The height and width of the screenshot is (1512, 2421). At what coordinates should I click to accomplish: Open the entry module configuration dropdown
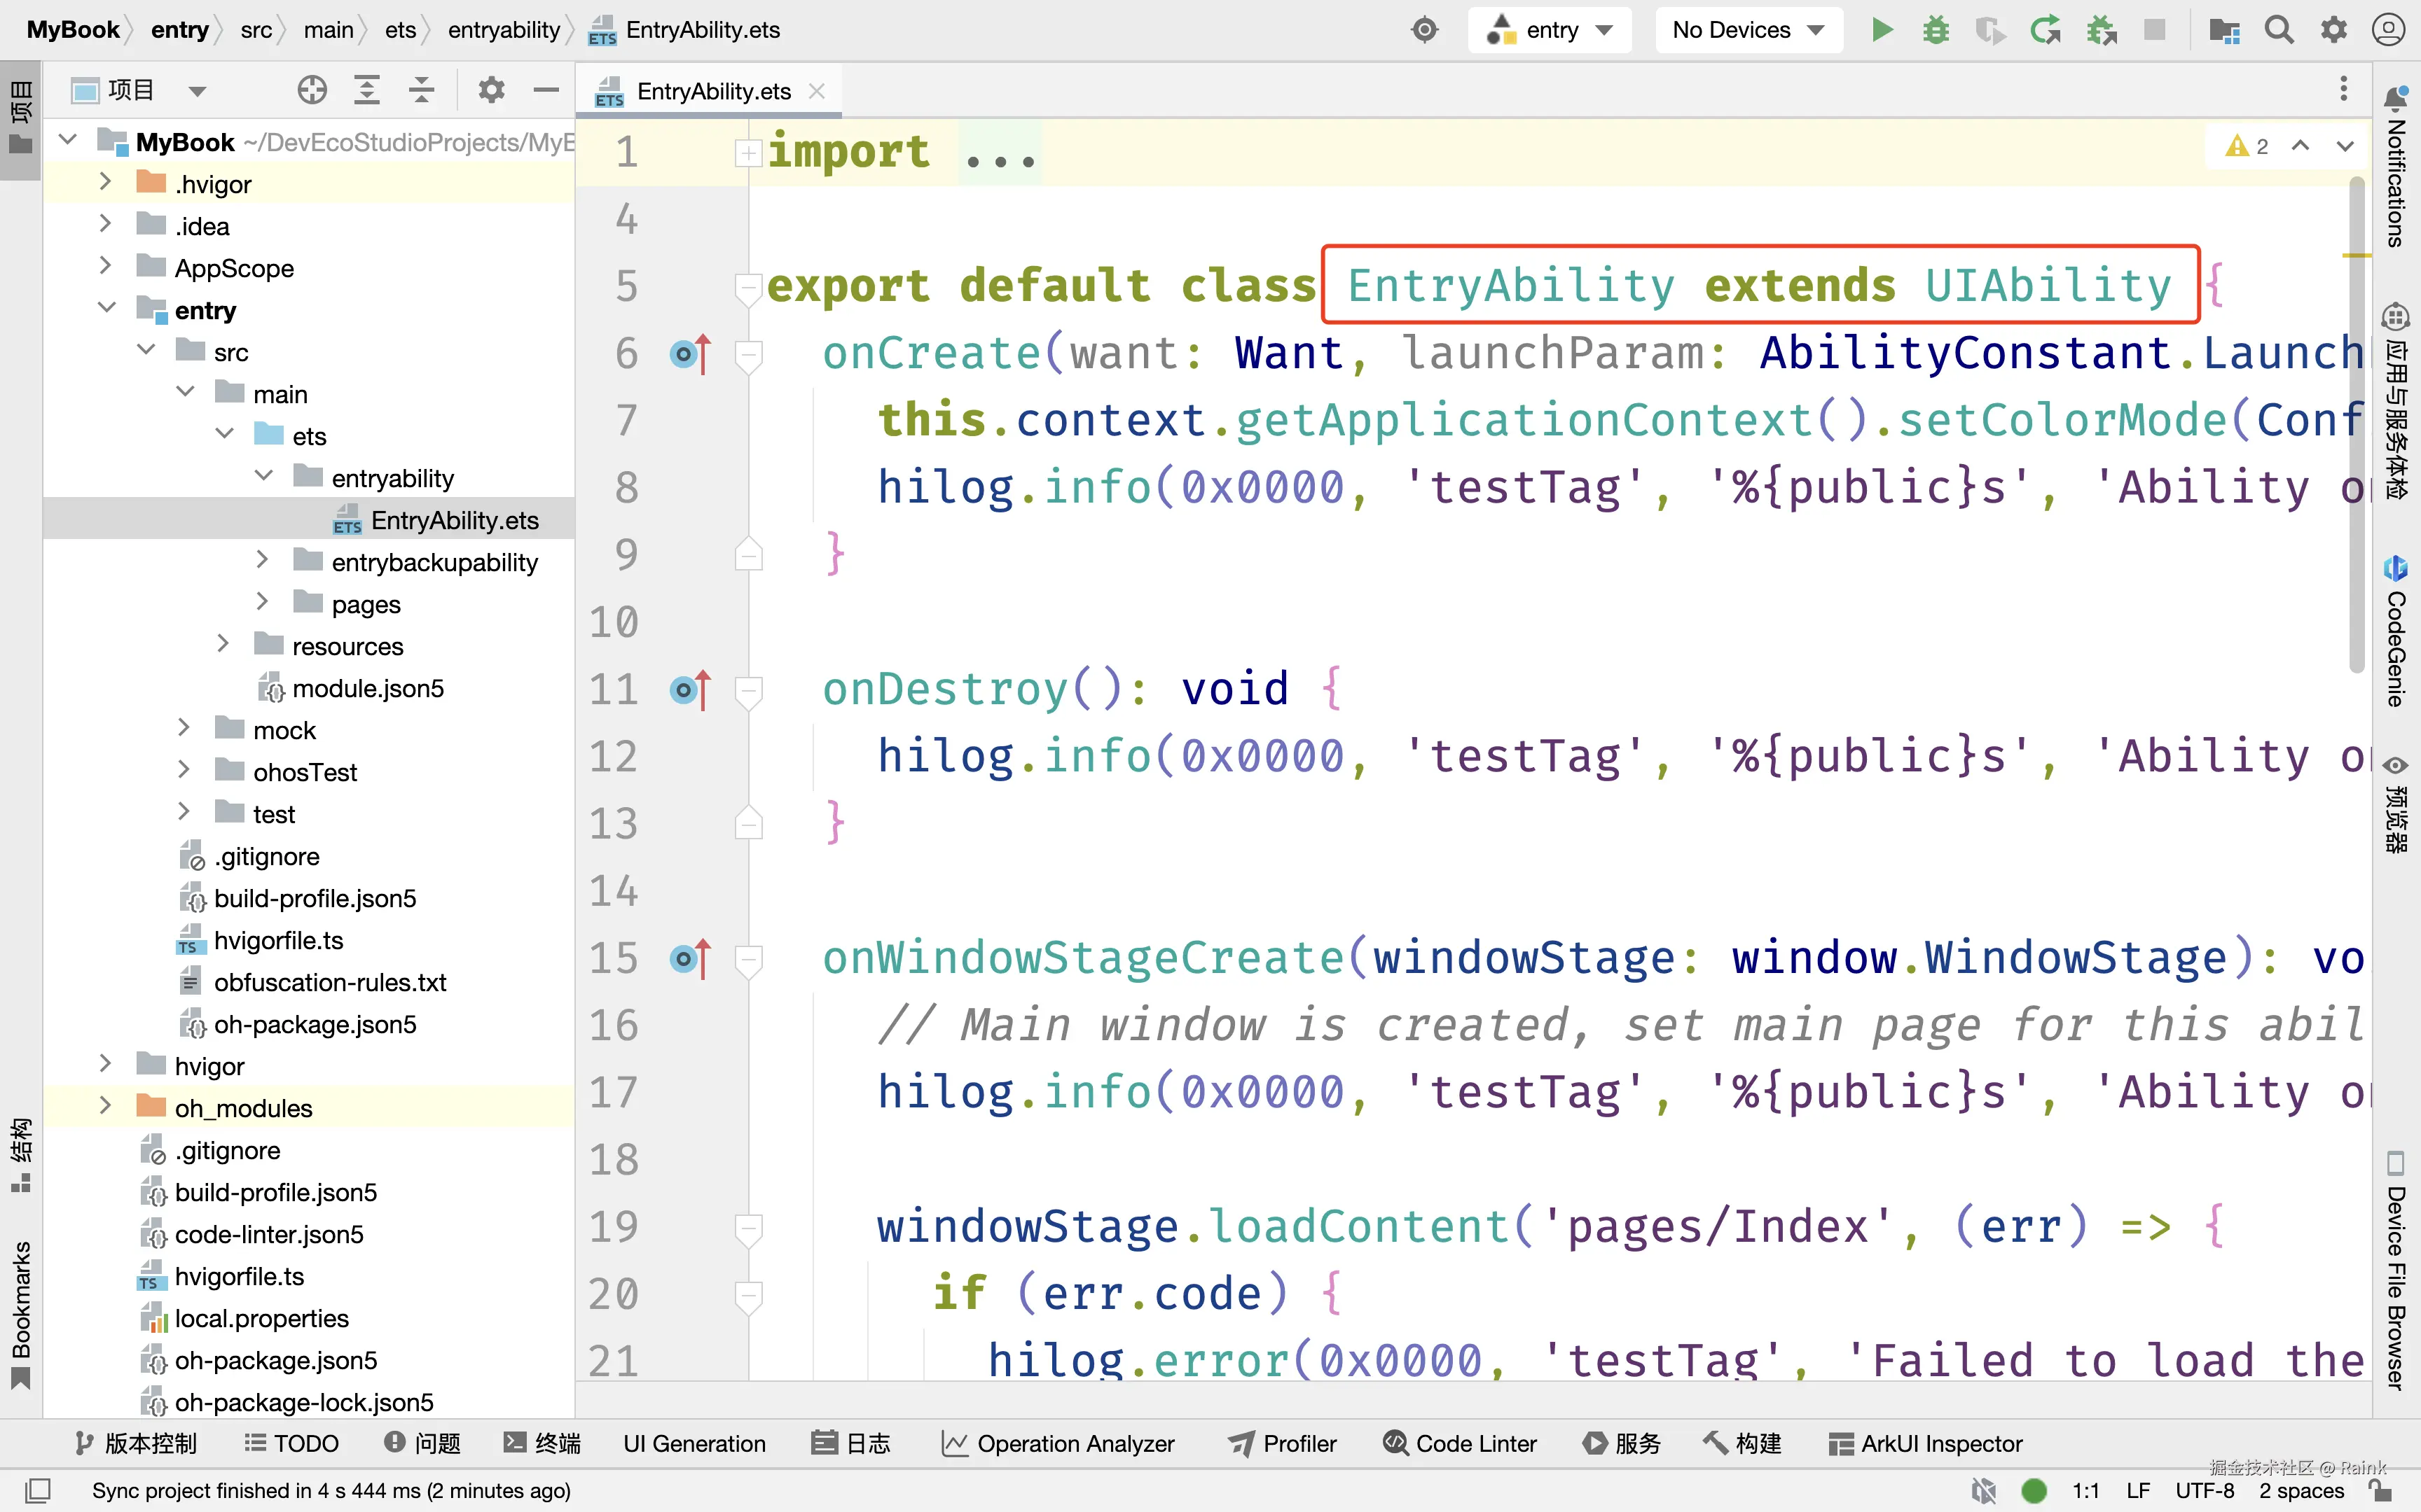coord(1550,30)
